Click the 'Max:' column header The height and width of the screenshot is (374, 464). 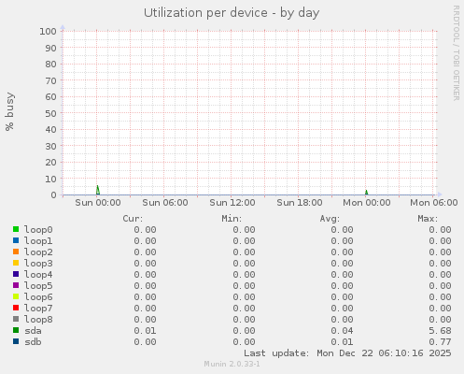click(428, 219)
